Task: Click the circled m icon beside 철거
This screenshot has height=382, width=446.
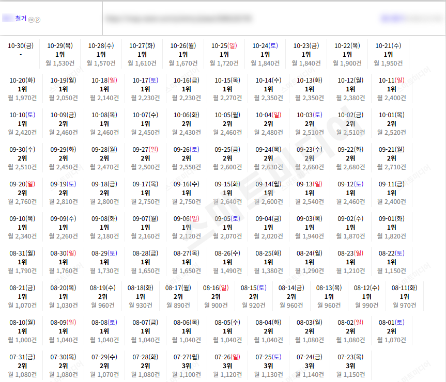Action: 31,20
